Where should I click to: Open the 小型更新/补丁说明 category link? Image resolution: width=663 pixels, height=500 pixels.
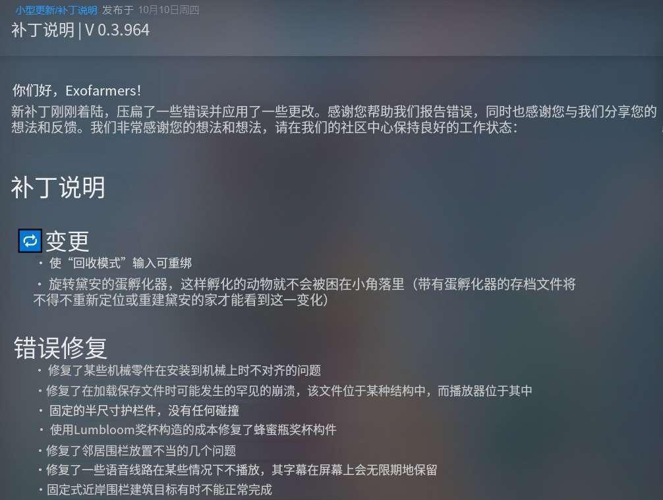[56, 10]
